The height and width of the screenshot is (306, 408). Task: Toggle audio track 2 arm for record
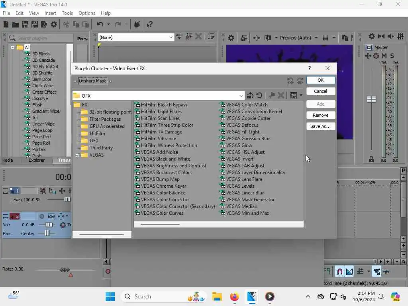[41, 216]
